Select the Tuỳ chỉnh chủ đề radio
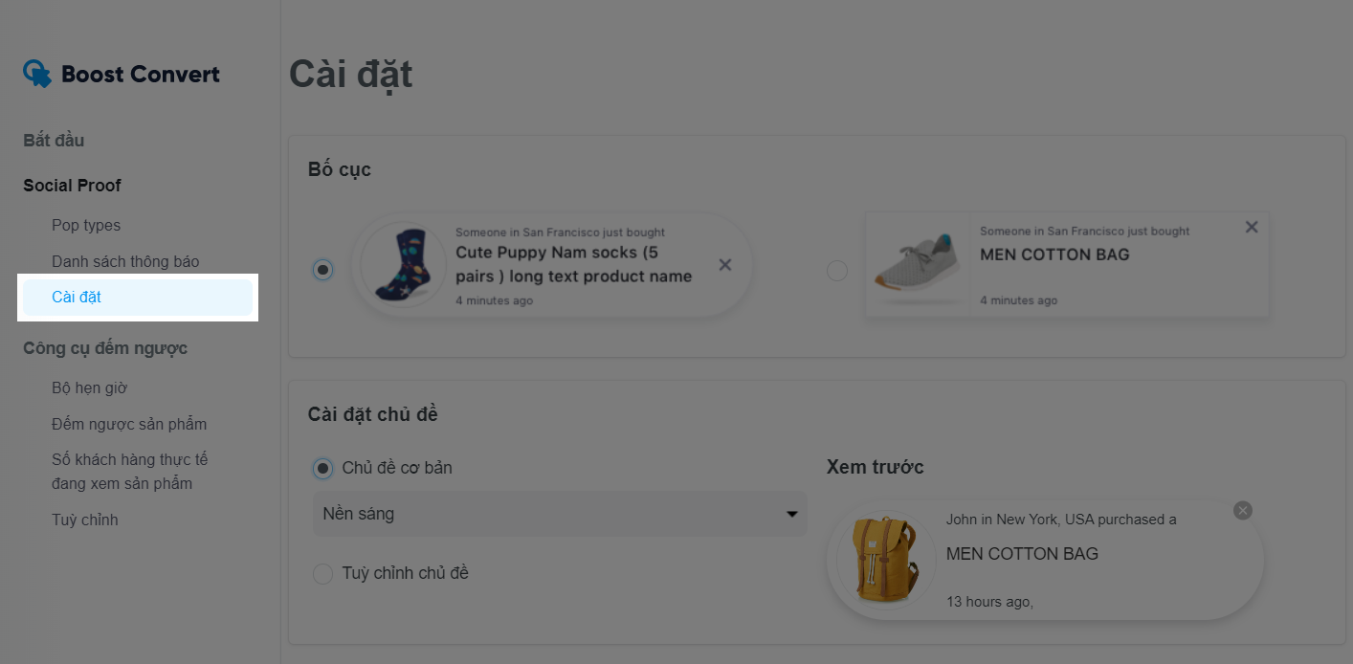The height and width of the screenshot is (664, 1353). (323, 573)
